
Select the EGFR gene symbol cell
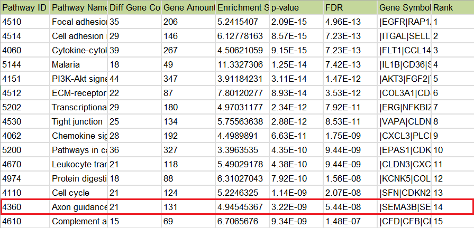(x=404, y=22)
